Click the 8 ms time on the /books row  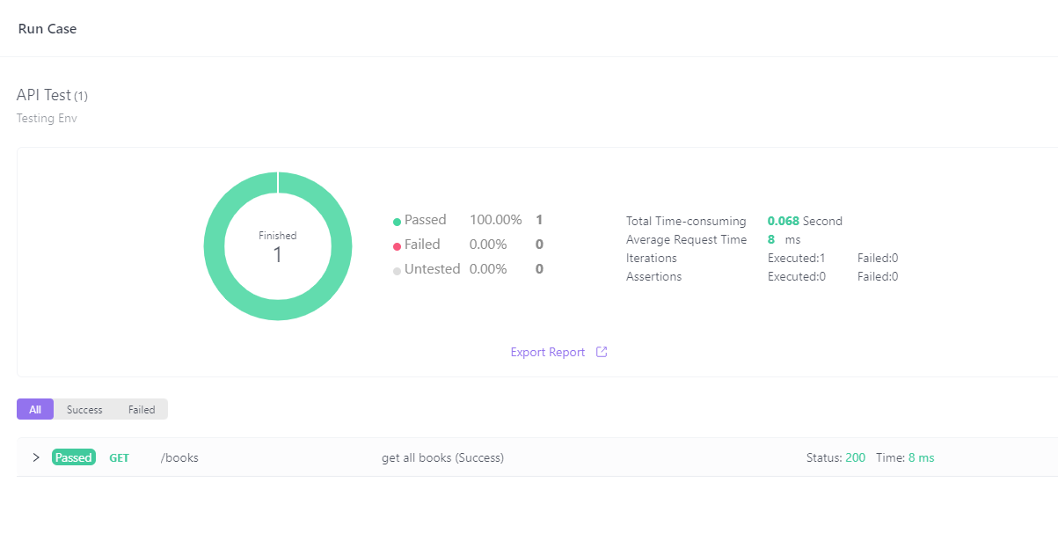coord(921,457)
